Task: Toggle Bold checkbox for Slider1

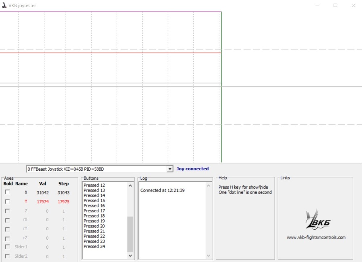Action: coord(7,247)
